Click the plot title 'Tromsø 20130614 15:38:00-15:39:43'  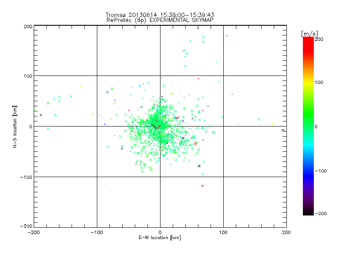[160, 15]
